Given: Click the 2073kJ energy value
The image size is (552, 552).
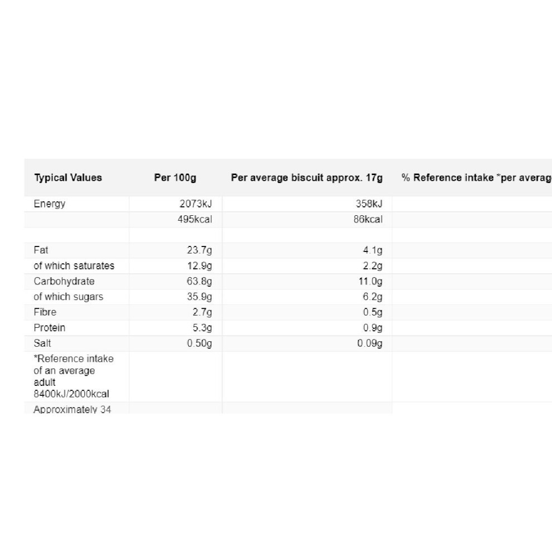Looking at the screenshot, I should coord(196,204).
